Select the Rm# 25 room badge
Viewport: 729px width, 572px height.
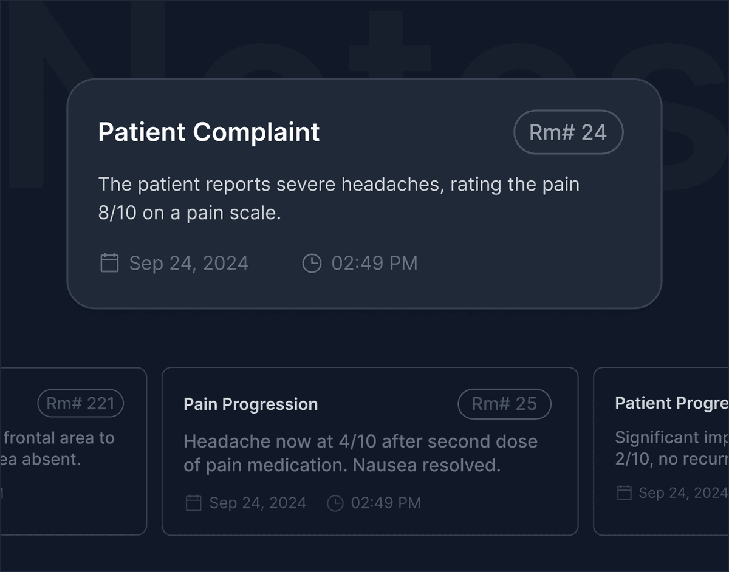[x=504, y=404]
